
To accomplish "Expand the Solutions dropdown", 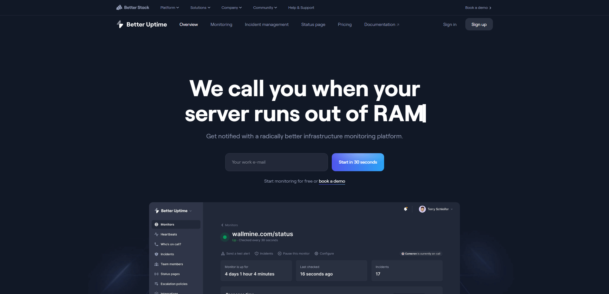I will click(x=200, y=8).
